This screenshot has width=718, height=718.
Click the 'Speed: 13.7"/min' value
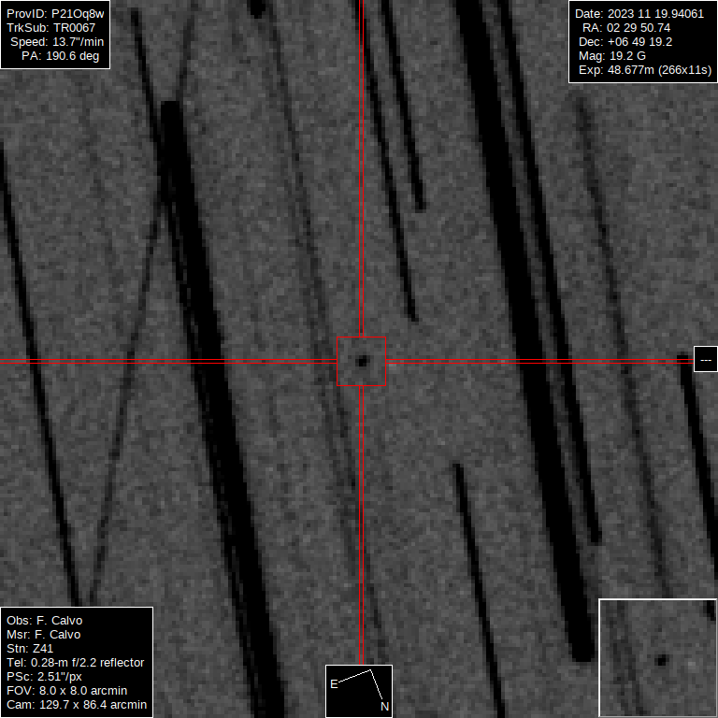(x=57, y=42)
